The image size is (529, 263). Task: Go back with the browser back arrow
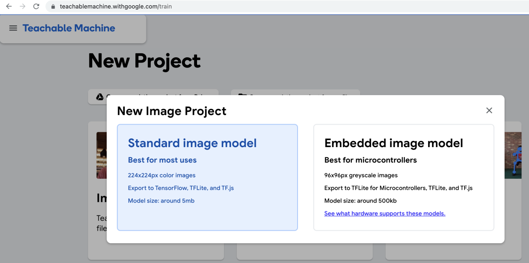[x=9, y=7]
